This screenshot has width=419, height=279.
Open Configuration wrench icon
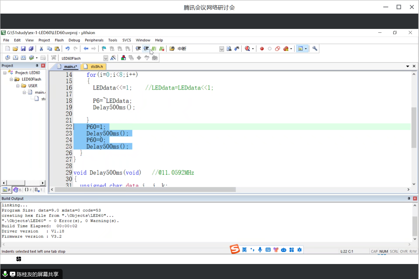(315, 49)
